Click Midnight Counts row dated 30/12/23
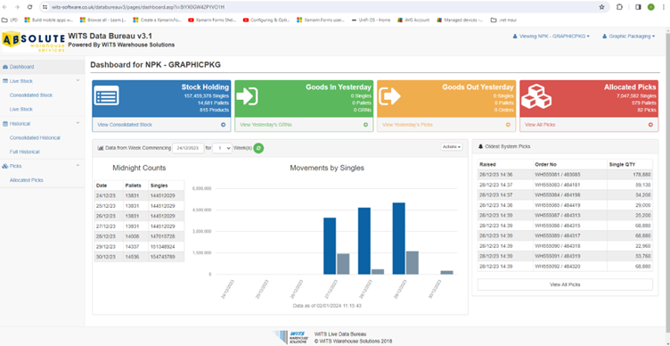 coord(139,257)
